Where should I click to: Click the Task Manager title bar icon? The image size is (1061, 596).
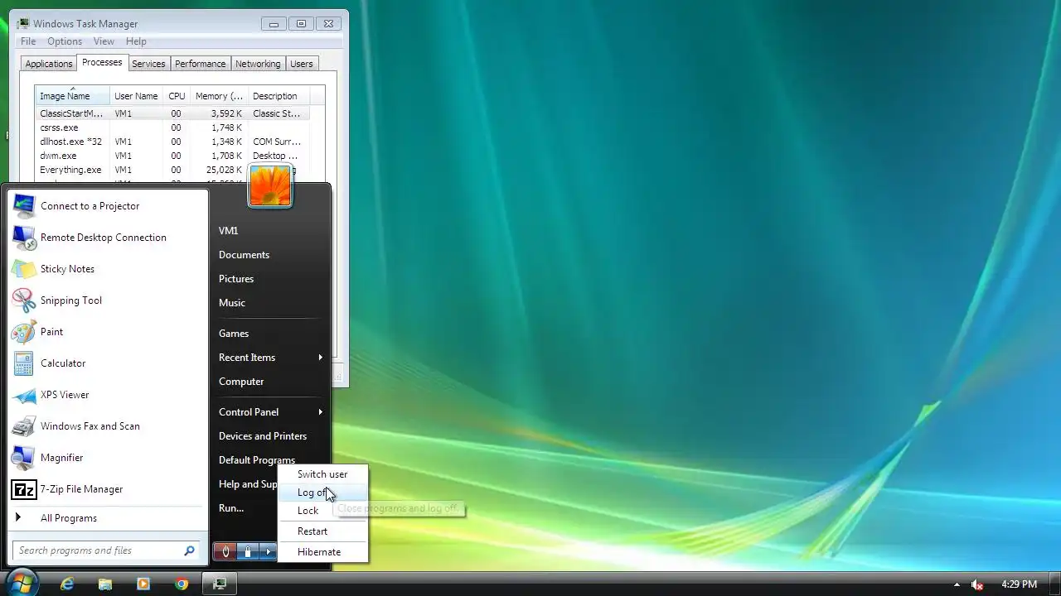tap(23, 24)
